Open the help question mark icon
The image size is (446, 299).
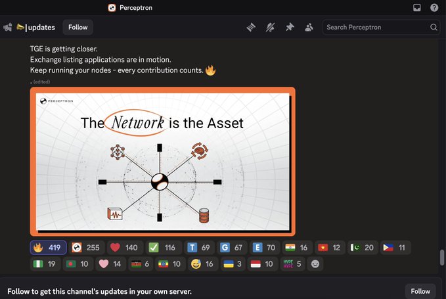434,8
